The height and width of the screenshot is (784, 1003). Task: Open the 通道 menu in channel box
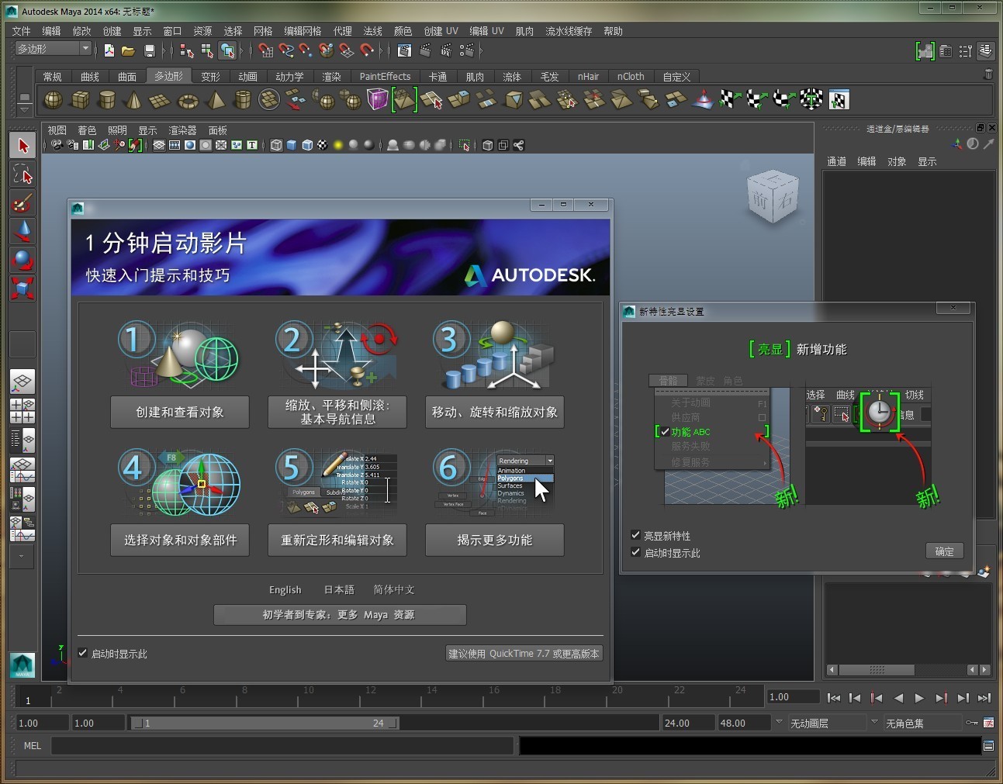point(837,161)
